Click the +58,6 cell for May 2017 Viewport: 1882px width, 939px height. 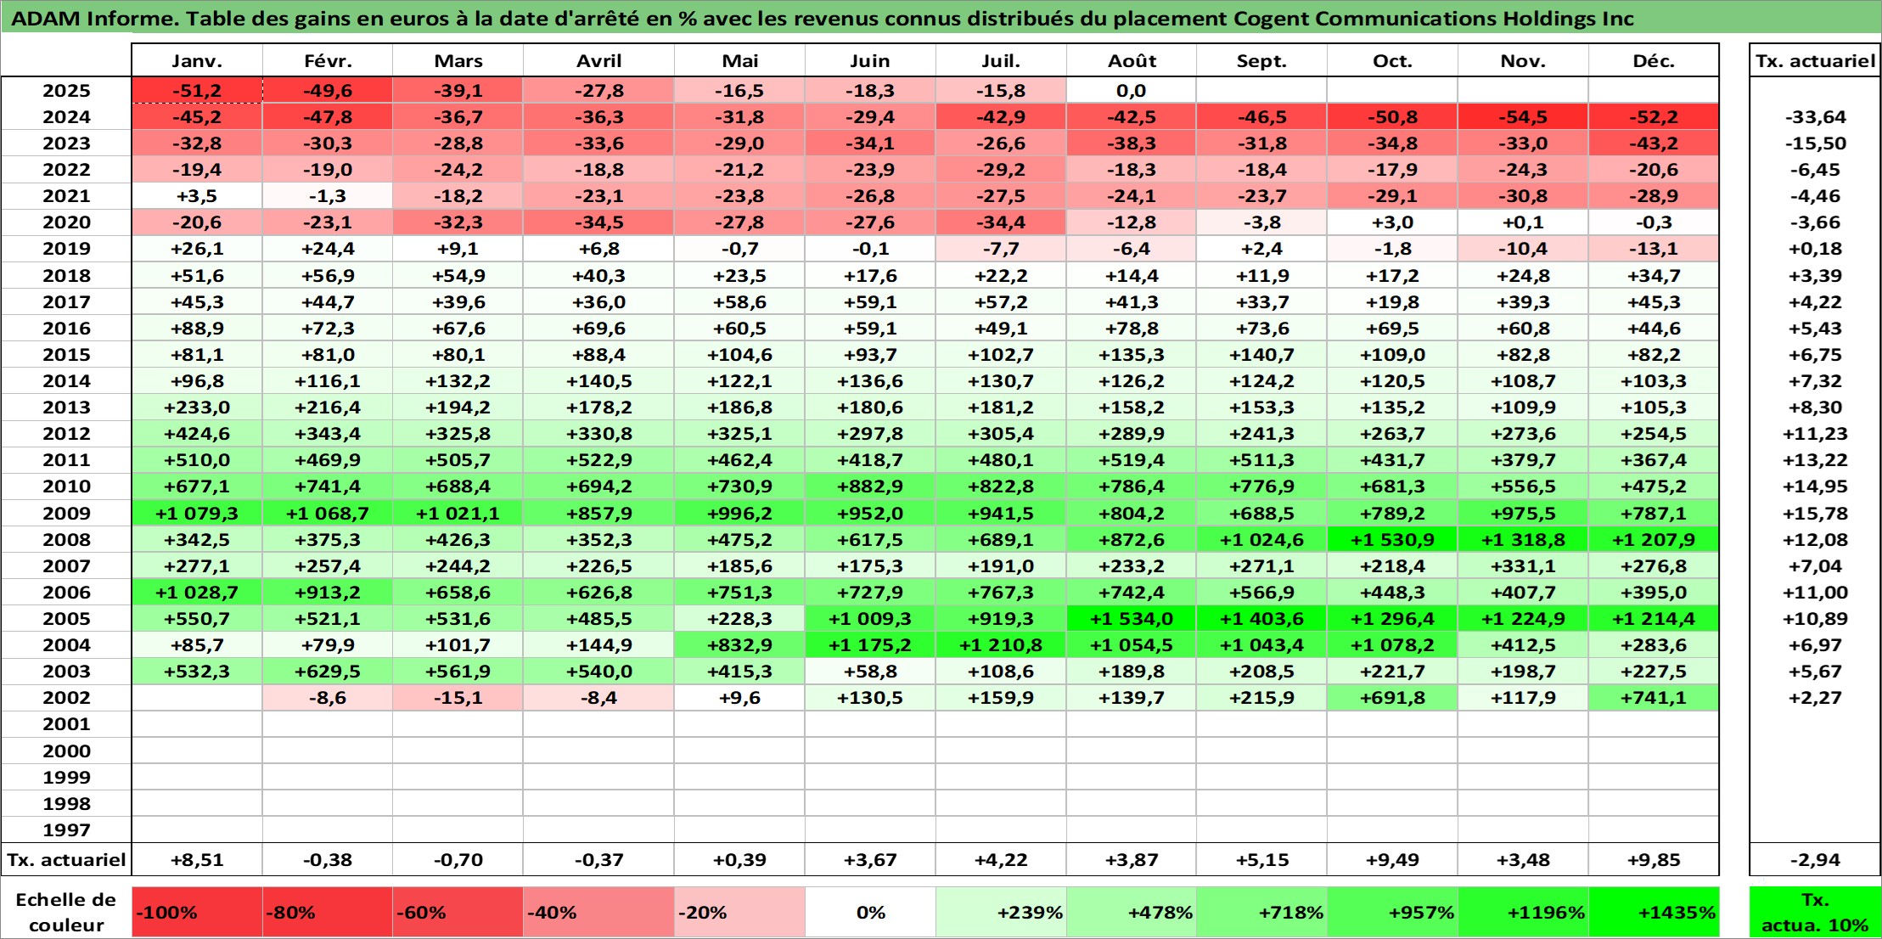pyautogui.click(x=739, y=302)
